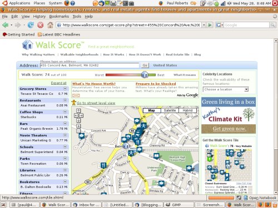Viewport: 278px width, 208px height.
Task: Open the Home page icon
Action: click(50, 25)
